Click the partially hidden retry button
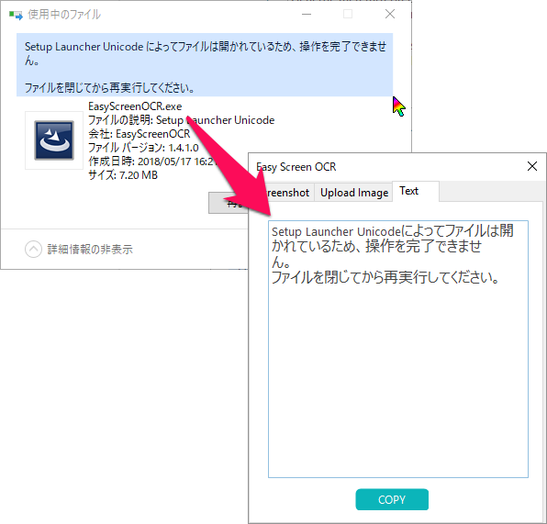This screenshot has height=524, width=547. point(229,203)
